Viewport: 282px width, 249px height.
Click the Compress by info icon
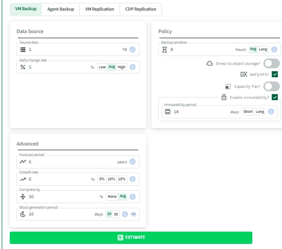[132, 197]
